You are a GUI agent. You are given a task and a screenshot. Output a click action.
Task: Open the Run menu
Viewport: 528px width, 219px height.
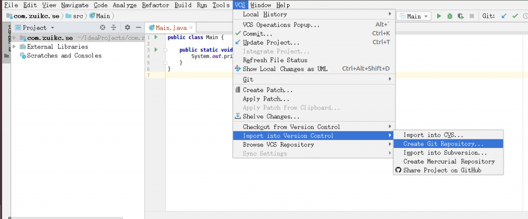tap(202, 5)
